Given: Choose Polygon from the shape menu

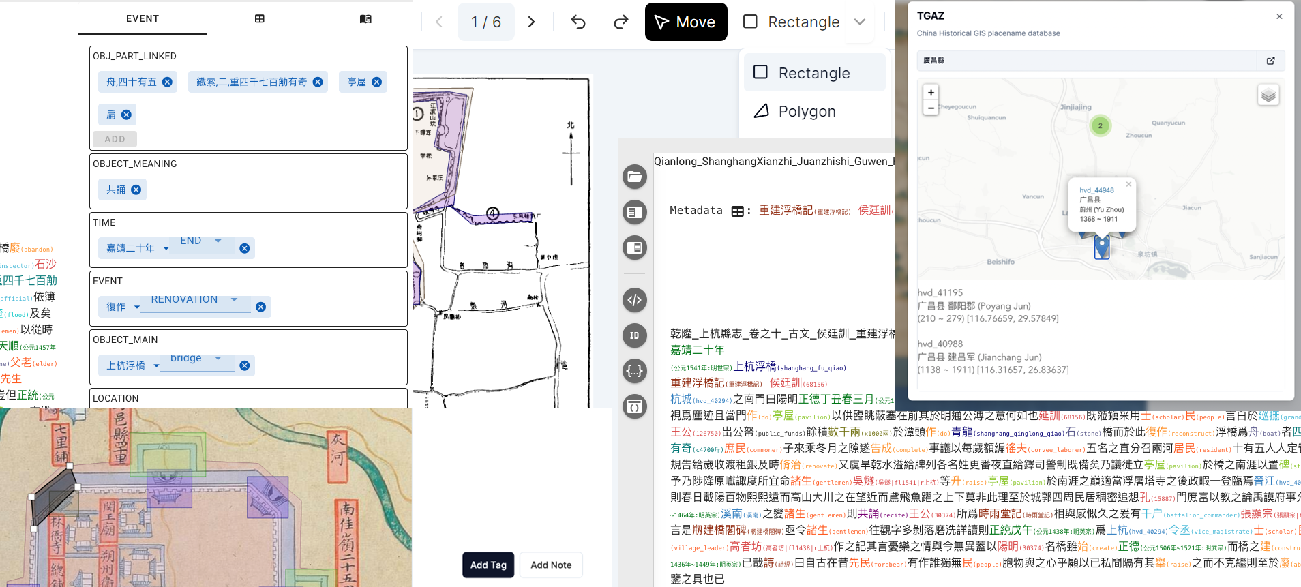Looking at the screenshot, I should pos(815,111).
